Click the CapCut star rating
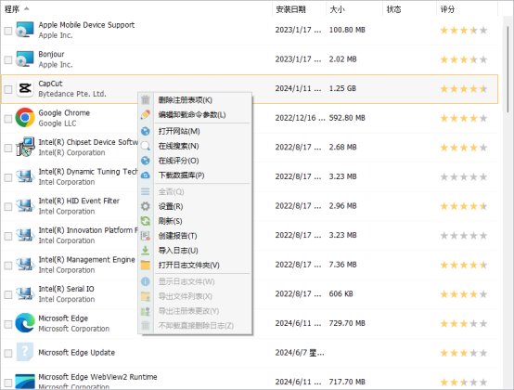 click(464, 89)
